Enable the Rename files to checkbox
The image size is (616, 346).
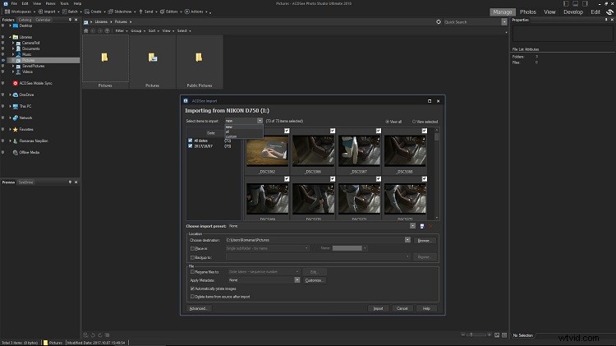coord(192,272)
